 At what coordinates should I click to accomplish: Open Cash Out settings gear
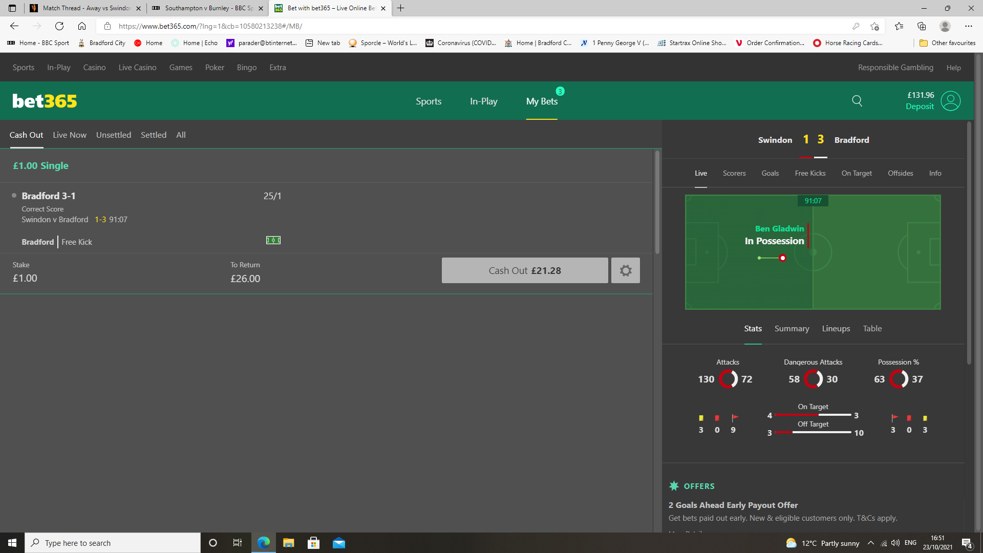click(x=626, y=270)
